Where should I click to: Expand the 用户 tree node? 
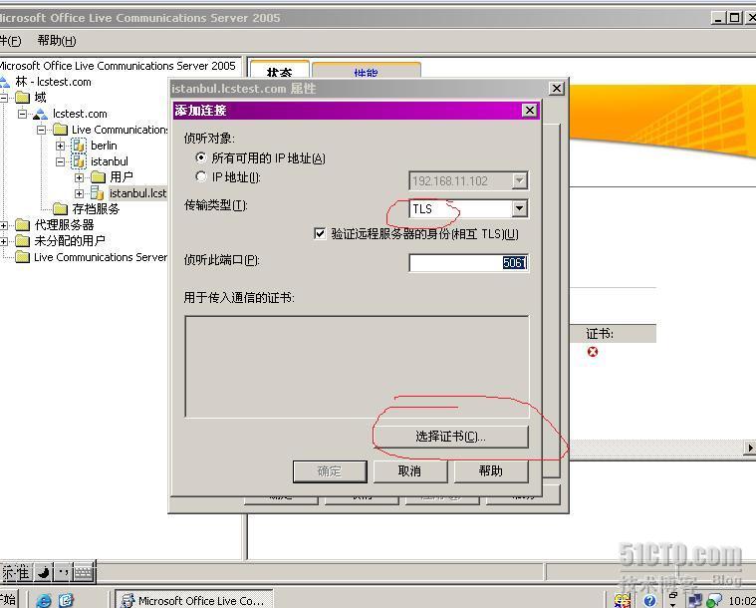79,177
